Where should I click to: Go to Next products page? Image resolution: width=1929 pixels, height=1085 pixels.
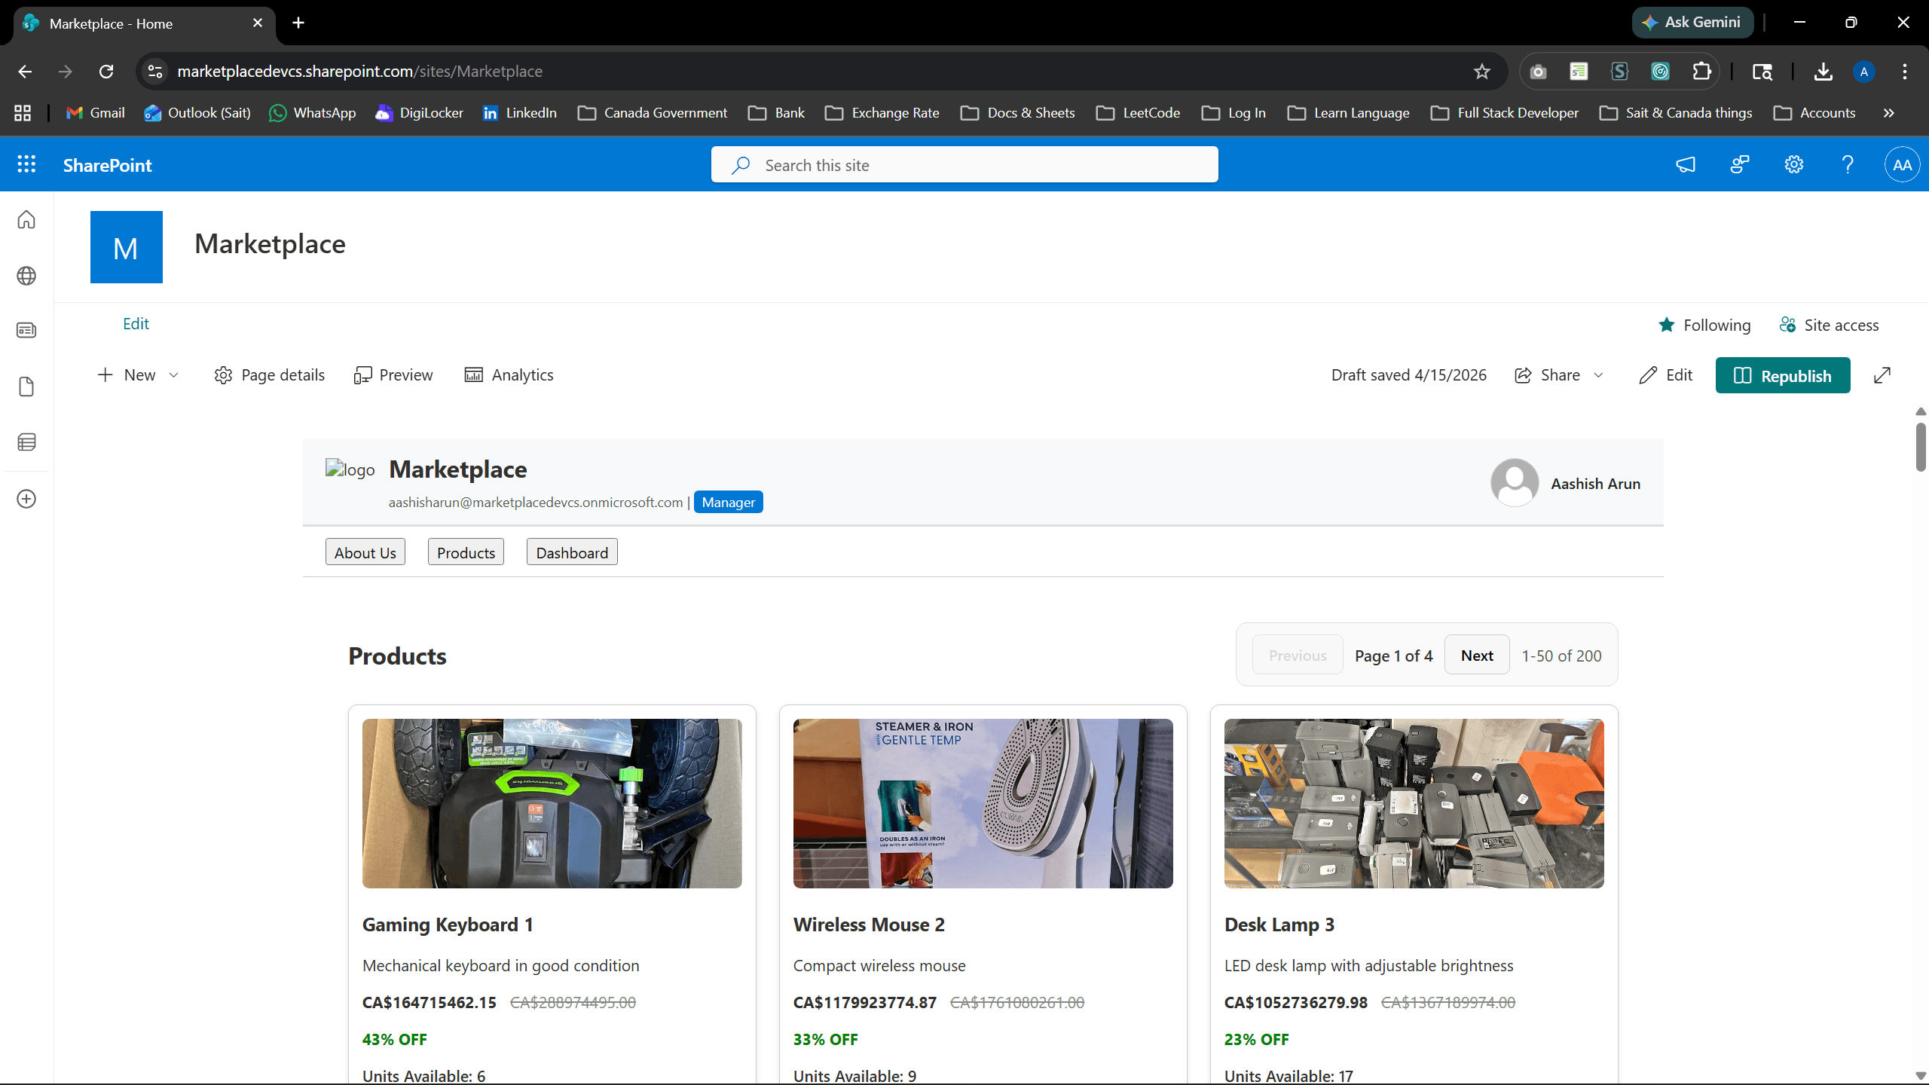pyautogui.click(x=1477, y=655)
